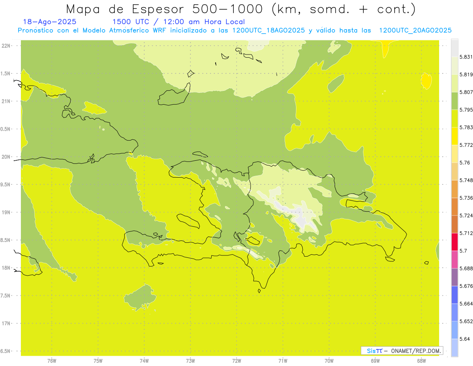This screenshot has width=473, height=366.
Task: Click the colorbar value '5.795'
Action: 466,110
